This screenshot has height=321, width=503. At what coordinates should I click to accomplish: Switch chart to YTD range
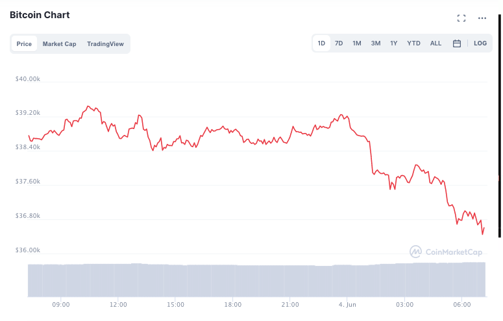413,43
